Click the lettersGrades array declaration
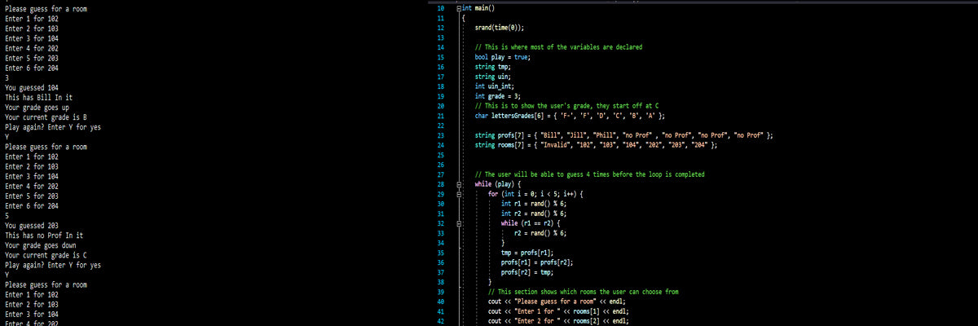 point(568,115)
